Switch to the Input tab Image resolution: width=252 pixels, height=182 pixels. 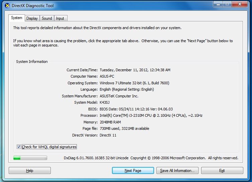tap(60, 18)
